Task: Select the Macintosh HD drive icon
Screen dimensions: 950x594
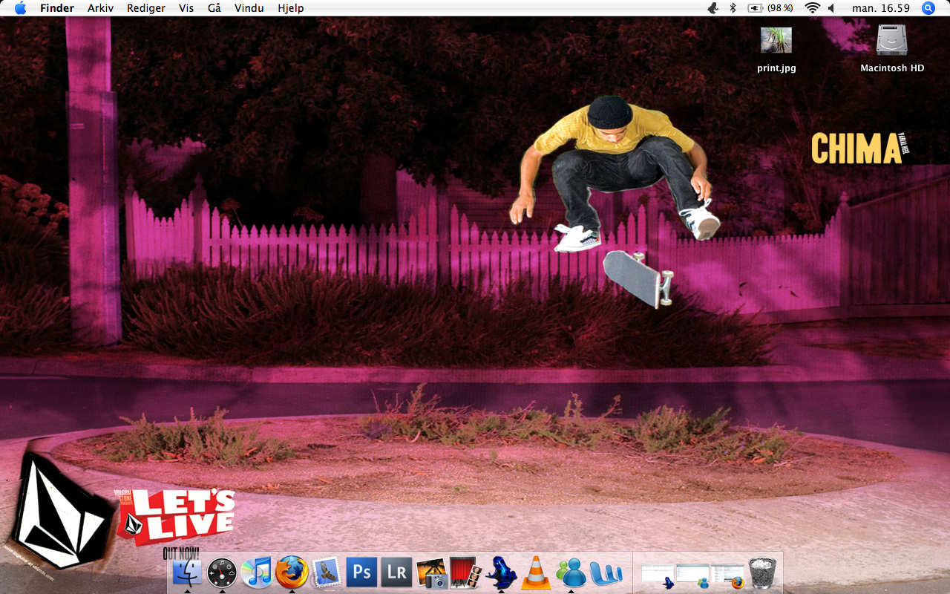Action: (x=892, y=49)
